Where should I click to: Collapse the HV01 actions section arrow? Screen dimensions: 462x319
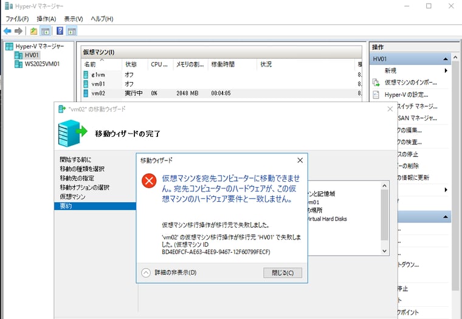point(445,59)
